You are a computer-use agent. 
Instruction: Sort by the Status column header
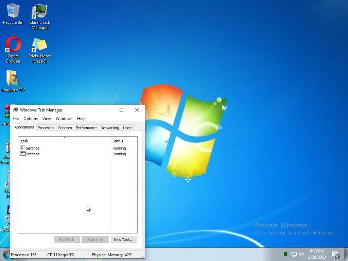tap(121, 141)
